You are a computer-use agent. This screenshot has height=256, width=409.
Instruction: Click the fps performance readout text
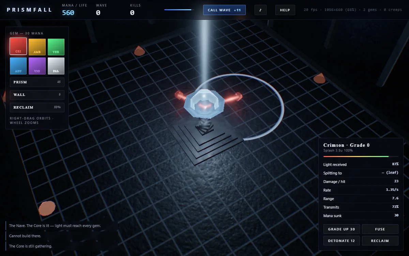pos(353,10)
